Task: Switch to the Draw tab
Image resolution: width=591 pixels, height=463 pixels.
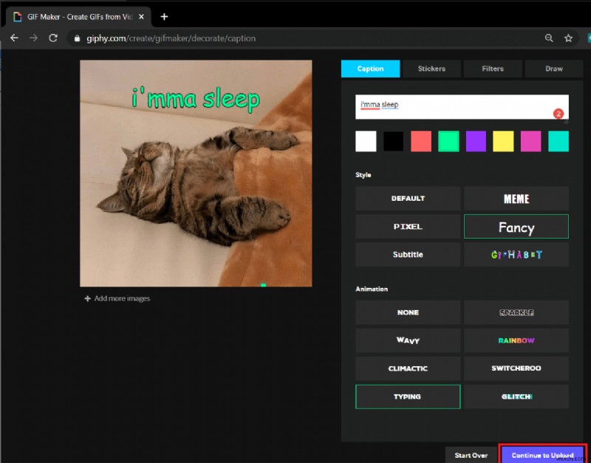Action: click(554, 68)
